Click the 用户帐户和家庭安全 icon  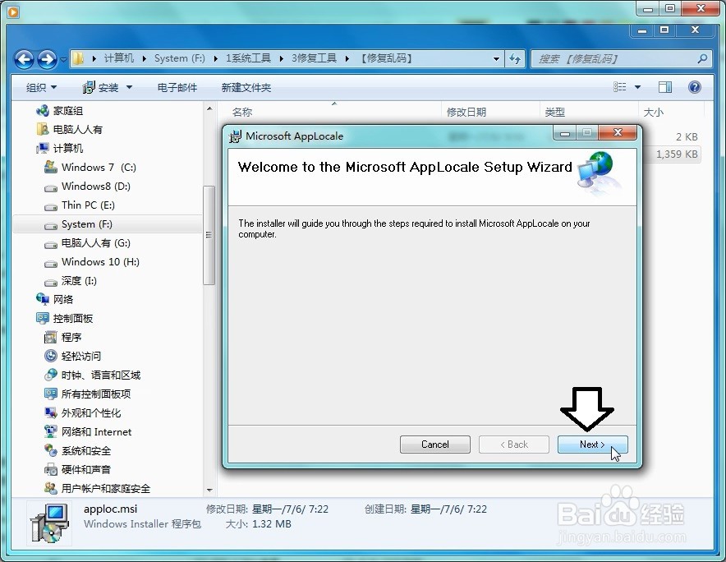point(50,488)
